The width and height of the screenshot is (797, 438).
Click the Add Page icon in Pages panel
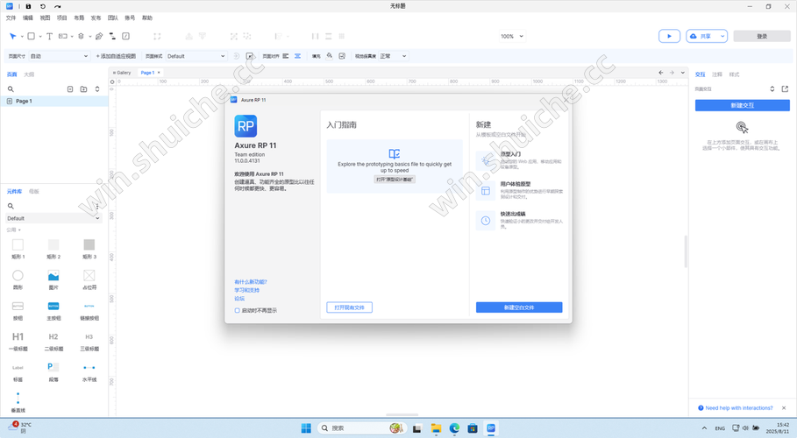tap(70, 89)
